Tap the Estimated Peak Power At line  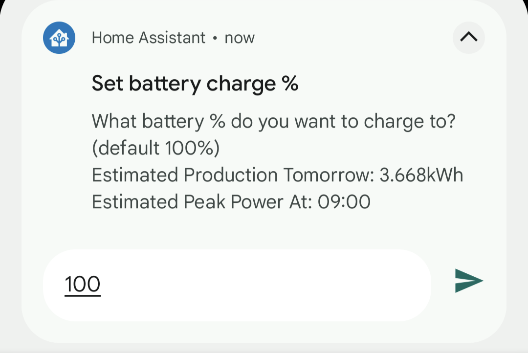[x=231, y=201]
